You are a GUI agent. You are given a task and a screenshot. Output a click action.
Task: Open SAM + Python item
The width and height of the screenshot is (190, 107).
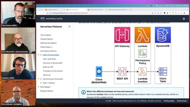coord(49,83)
